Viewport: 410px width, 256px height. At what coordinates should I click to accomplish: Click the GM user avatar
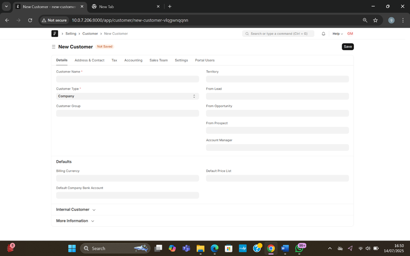[x=350, y=34]
